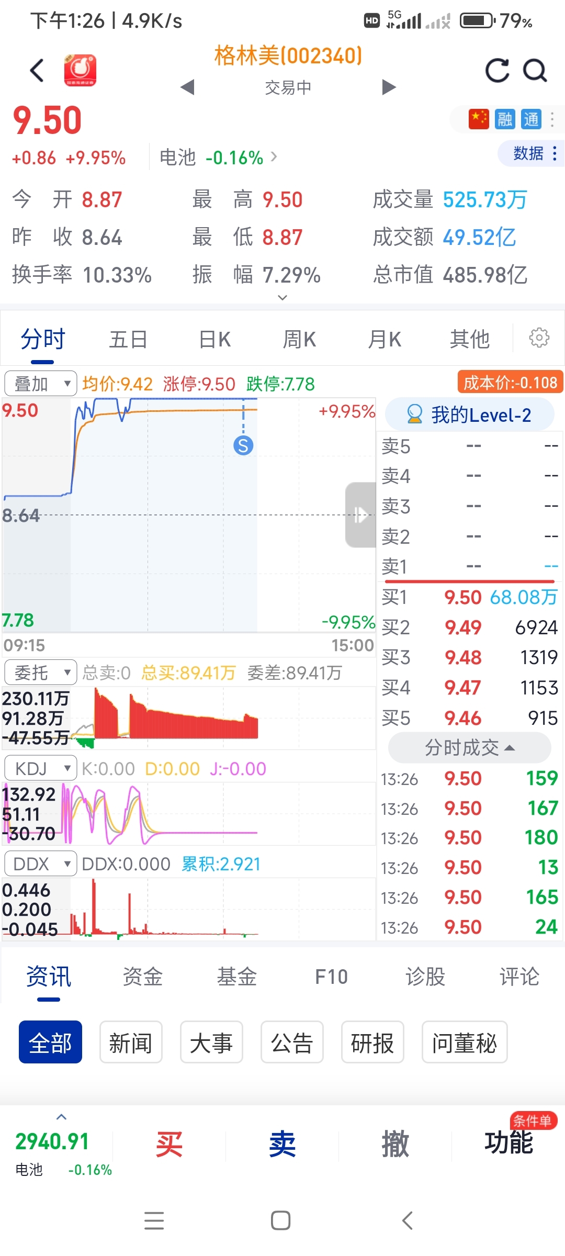This screenshot has width=565, height=1256.
Task: Filter news by 问董秘
Action: pos(465,1042)
